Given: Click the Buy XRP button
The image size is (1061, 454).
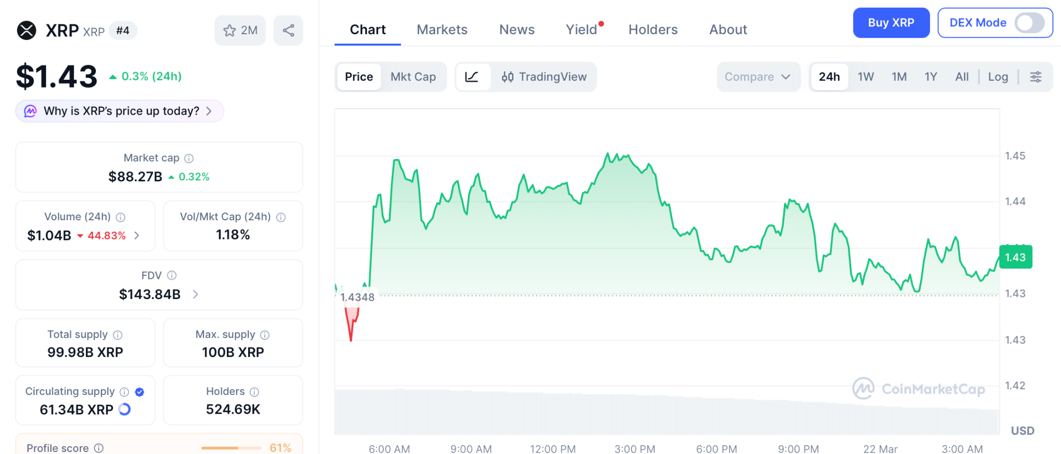Looking at the screenshot, I should [891, 23].
